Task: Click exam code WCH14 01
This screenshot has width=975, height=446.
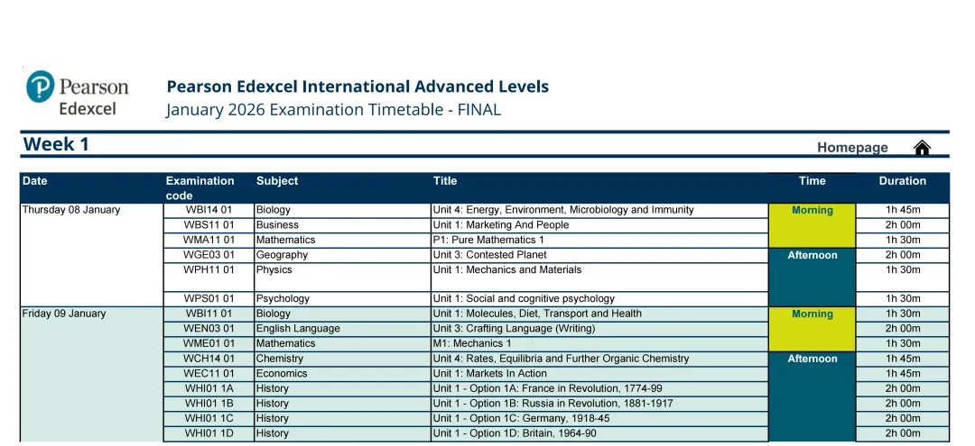Action: pos(209,359)
